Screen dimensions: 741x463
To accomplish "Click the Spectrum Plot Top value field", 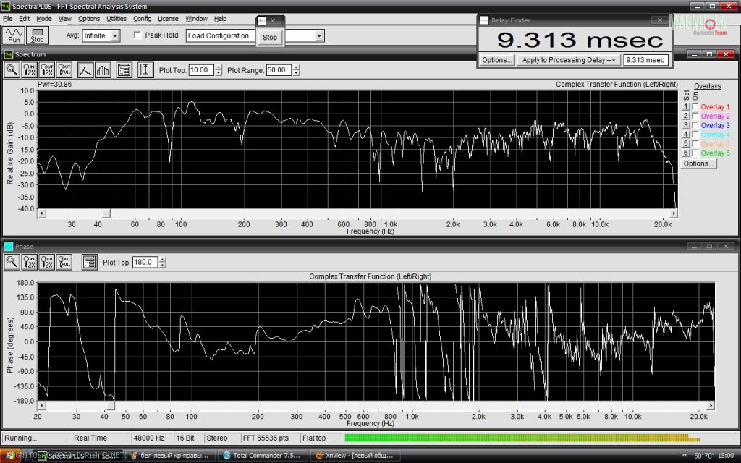I will tap(201, 70).
